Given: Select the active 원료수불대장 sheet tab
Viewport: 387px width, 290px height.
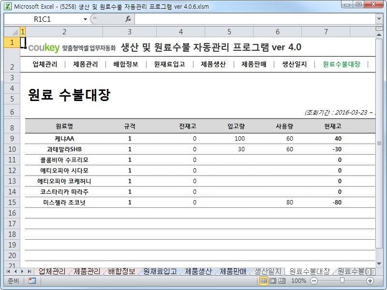Looking at the screenshot, I should (x=310, y=272).
